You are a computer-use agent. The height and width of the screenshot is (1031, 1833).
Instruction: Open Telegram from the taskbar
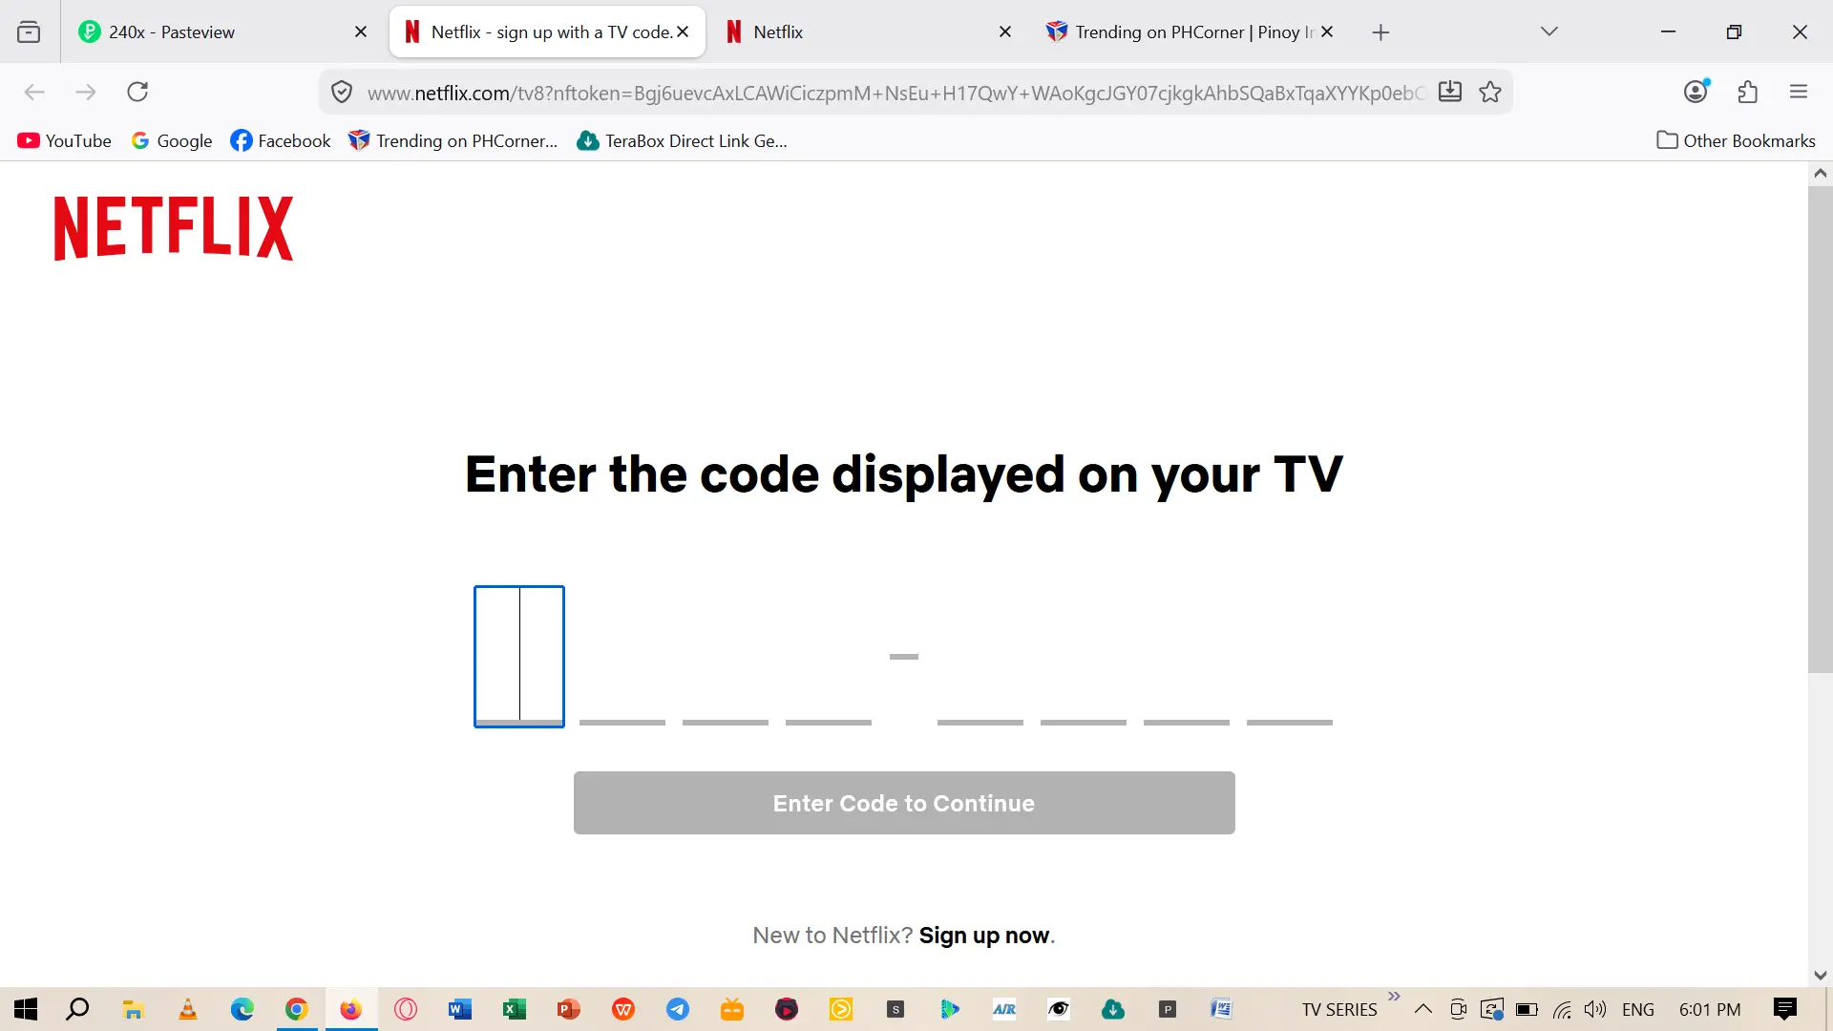click(x=678, y=1009)
